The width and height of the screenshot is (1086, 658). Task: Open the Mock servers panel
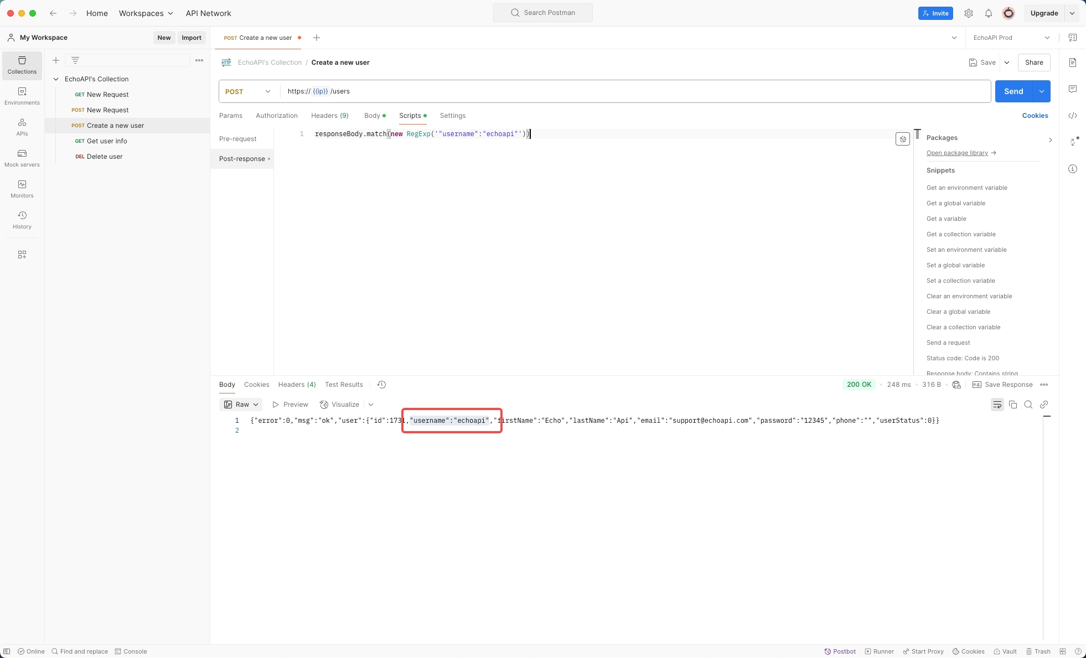click(22, 158)
